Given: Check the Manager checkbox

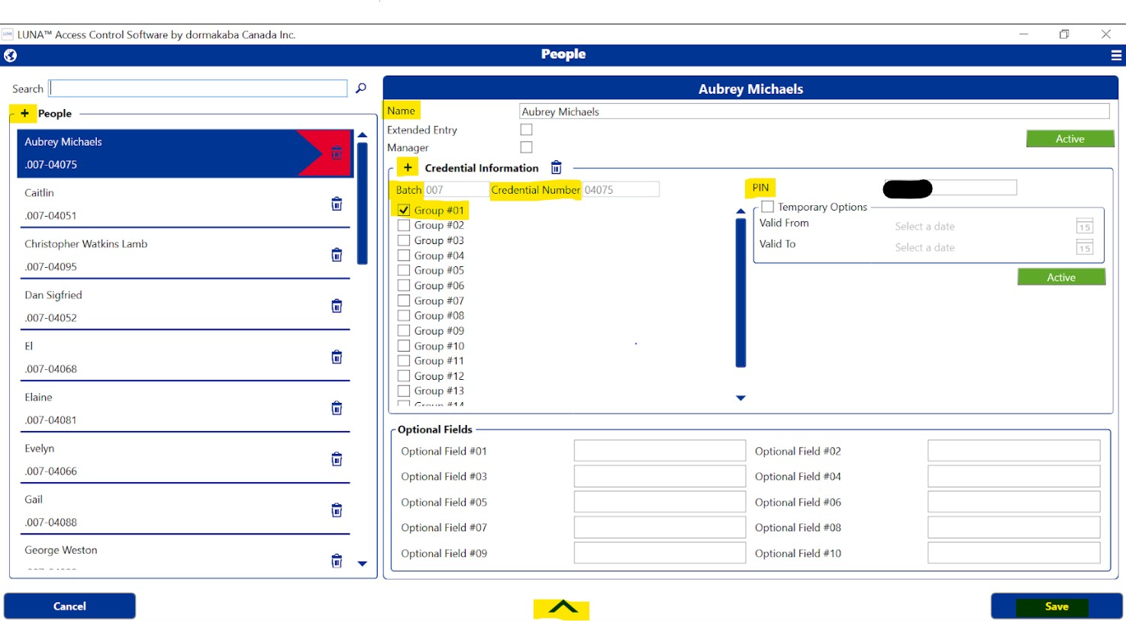Looking at the screenshot, I should (x=526, y=147).
